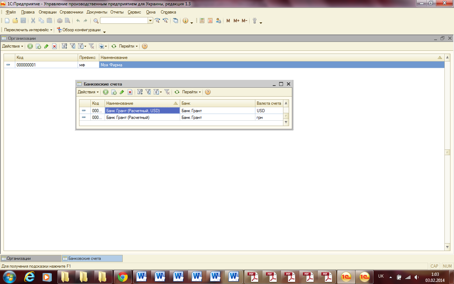
Task: Open the Отчеты menu
Action: click(117, 12)
